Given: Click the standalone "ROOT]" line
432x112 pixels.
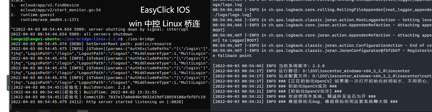Looking at the screenshot, I should click(x=219, y=30).
